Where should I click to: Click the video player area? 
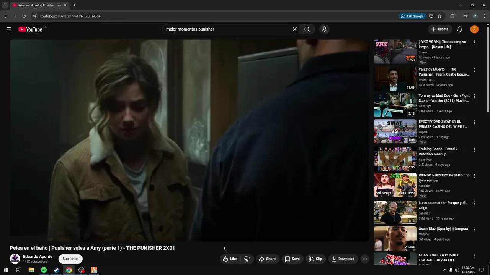click(x=190, y=140)
